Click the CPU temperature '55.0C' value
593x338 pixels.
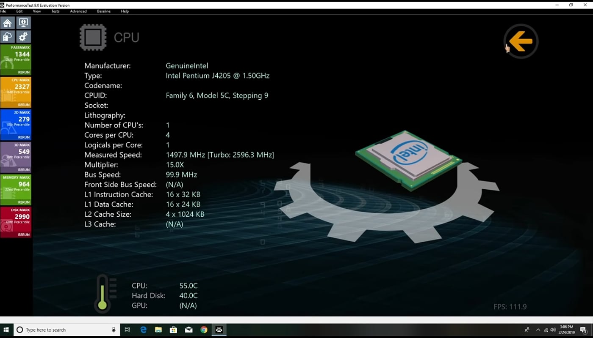pos(188,286)
